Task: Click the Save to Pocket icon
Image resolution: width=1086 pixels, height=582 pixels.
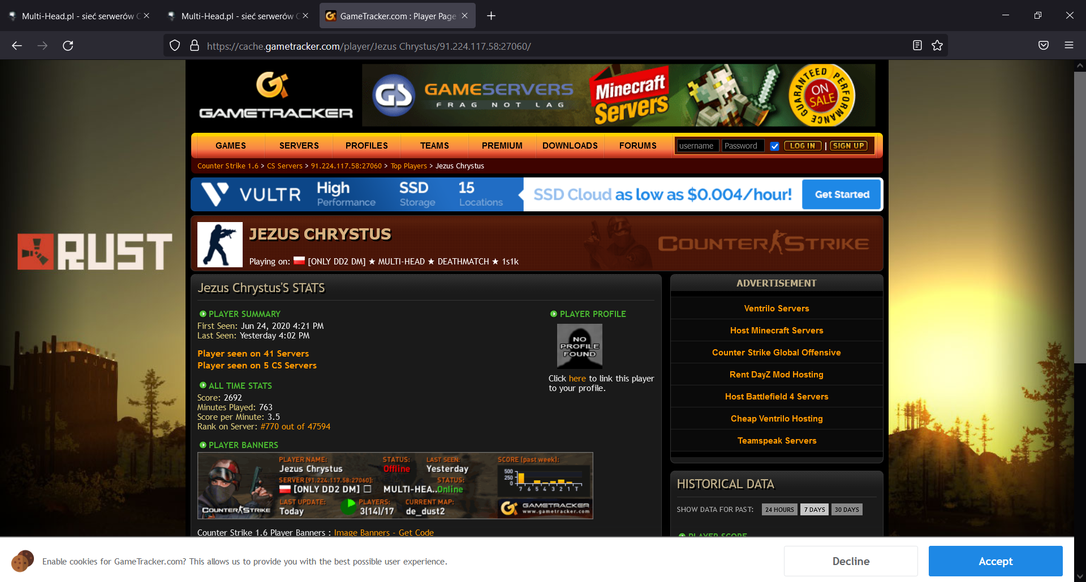Action: [x=1044, y=46]
